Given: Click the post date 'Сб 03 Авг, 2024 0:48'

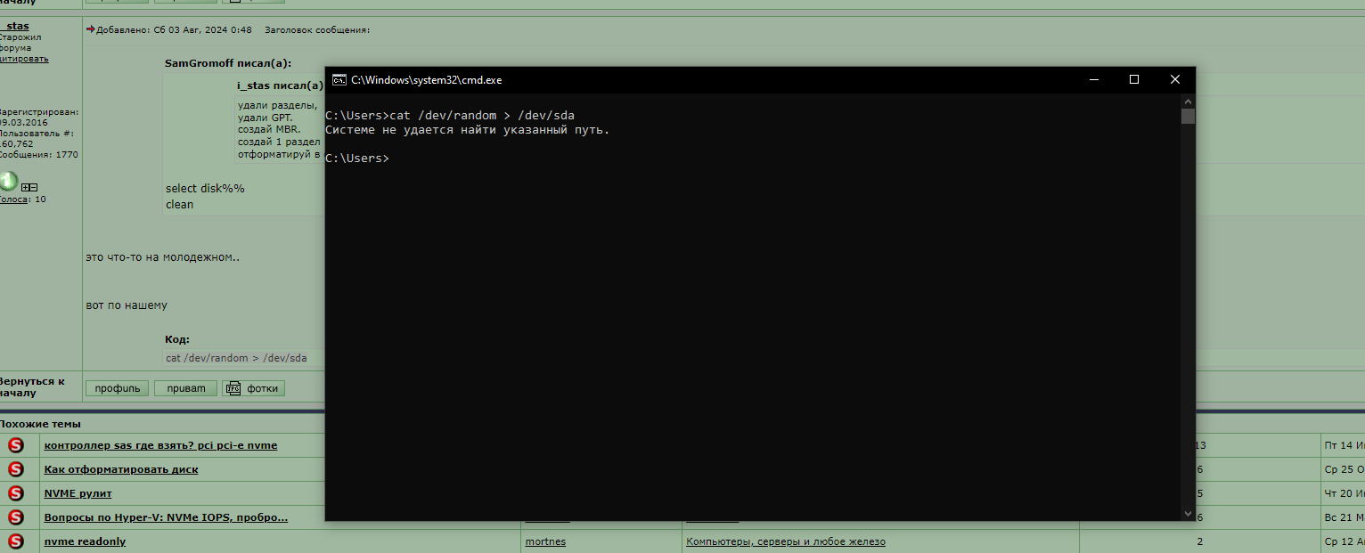Looking at the screenshot, I should pos(202,29).
